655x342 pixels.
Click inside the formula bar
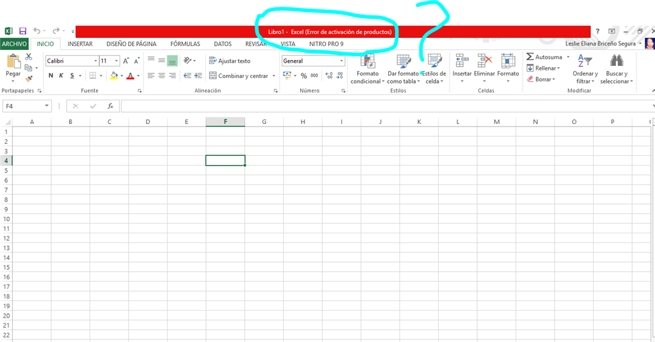point(386,106)
